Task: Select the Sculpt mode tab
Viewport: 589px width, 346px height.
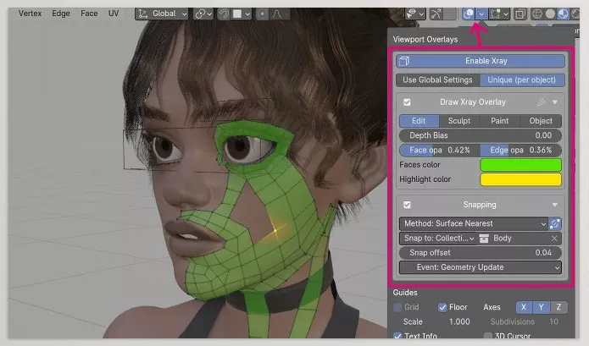Action: pos(459,121)
